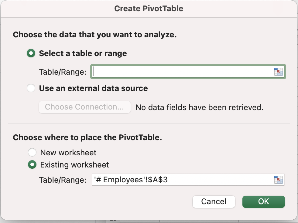The image size is (298, 223).
Task: Click the 'Table/Range:' label beside the empty source field
Action: (63, 72)
